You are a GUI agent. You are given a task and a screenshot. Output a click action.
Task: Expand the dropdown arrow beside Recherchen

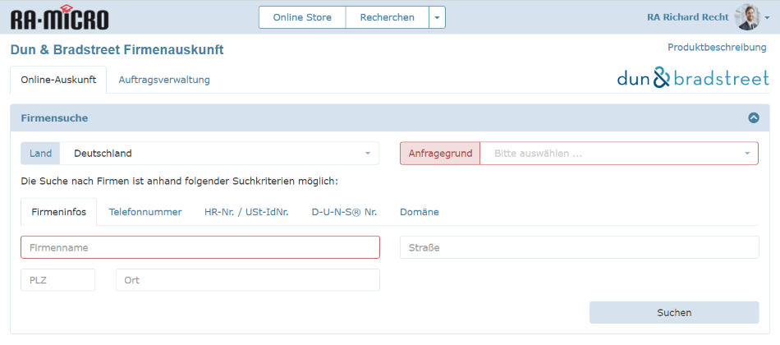(x=438, y=17)
